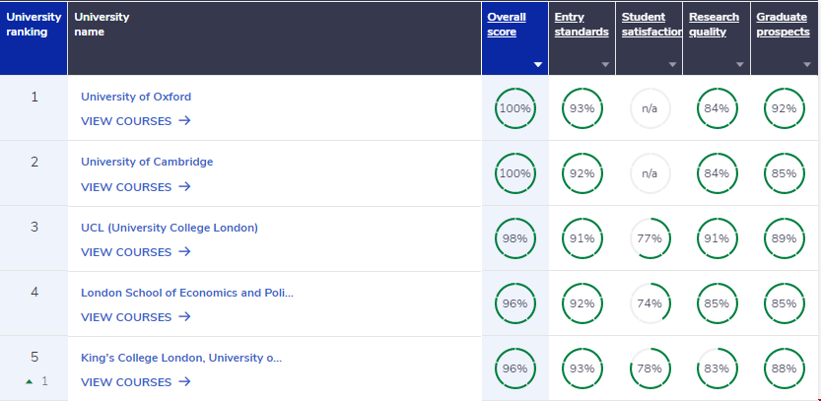The width and height of the screenshot is (821, 401).
Task: Click arrow beside King's College View Courses
Action: click(x=184, y=381)
